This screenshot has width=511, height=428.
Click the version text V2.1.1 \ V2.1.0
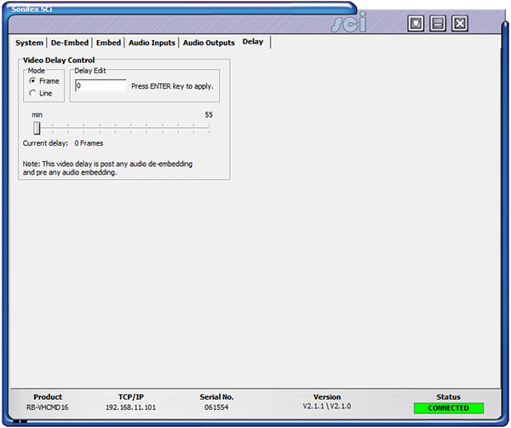(x=327, y=407)
